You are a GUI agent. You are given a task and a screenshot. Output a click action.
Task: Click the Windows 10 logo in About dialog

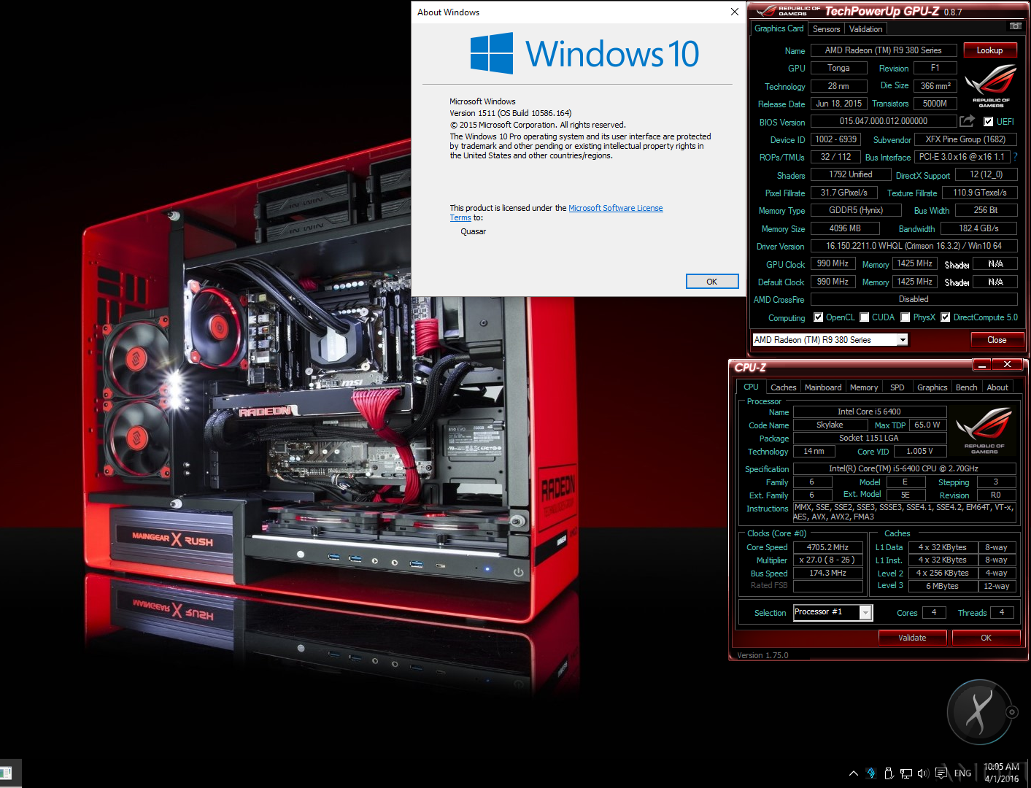(584, 53)
